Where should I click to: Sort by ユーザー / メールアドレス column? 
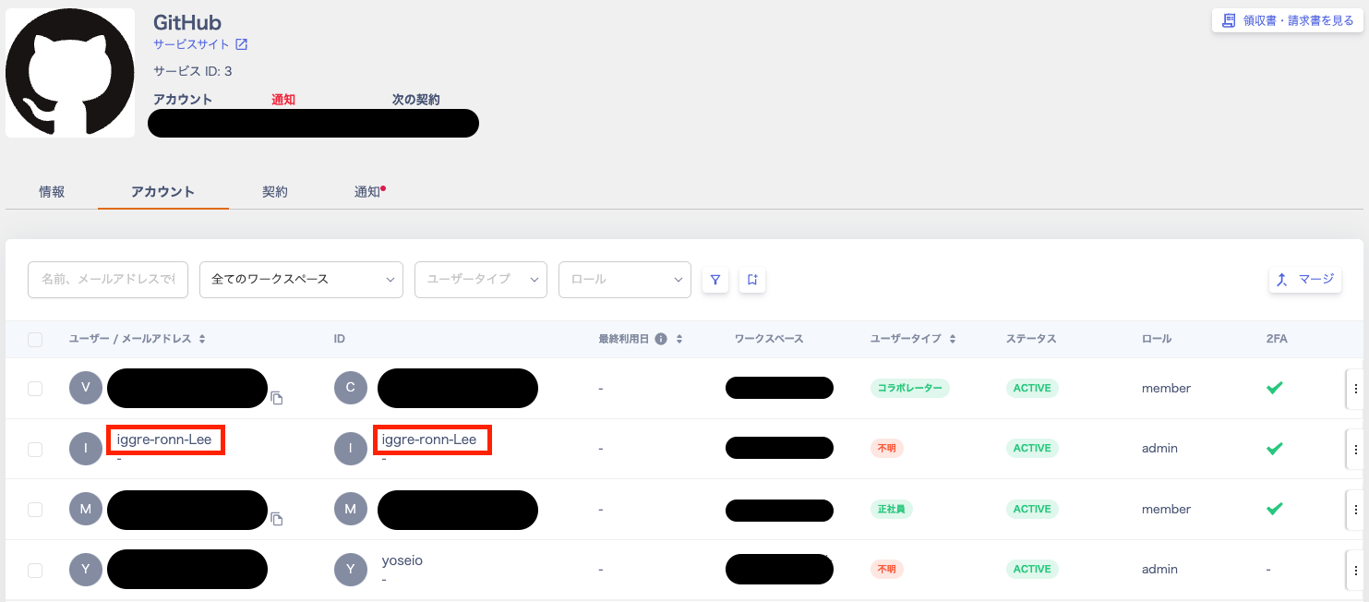coord(202,339)
